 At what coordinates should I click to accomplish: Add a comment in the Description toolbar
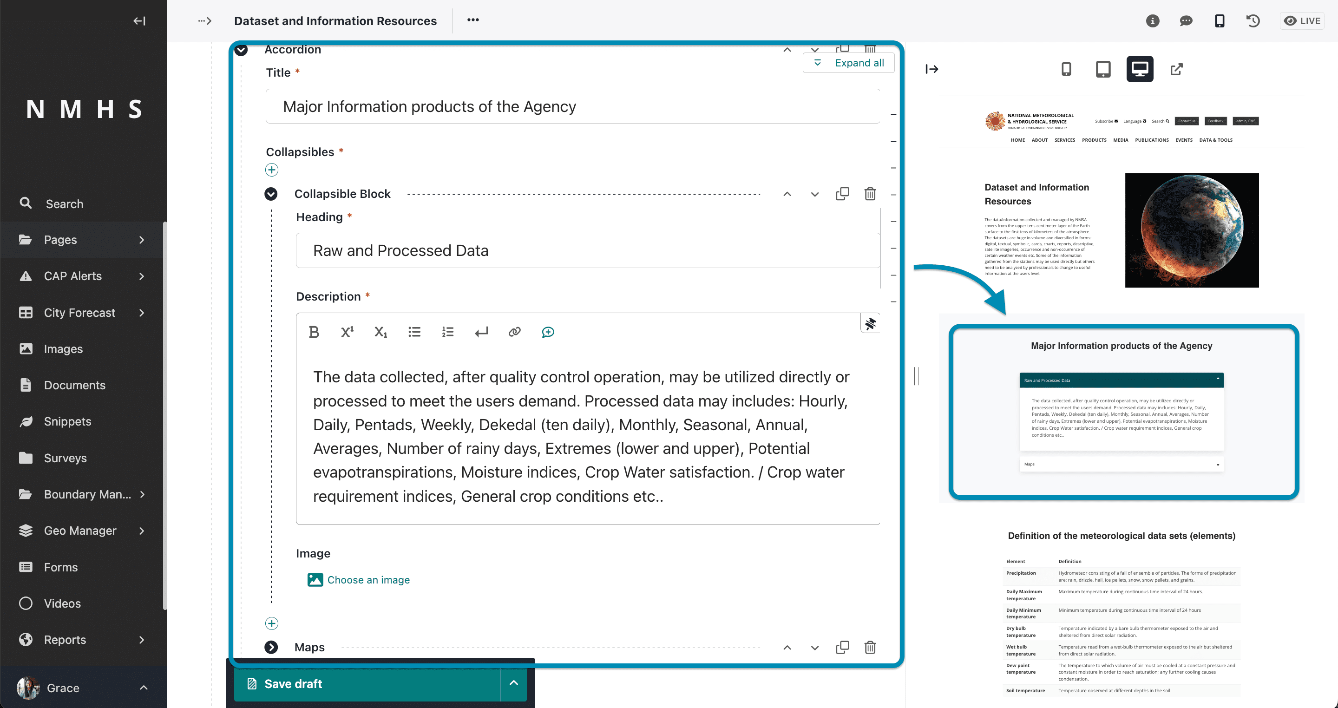tap(548, 332)
